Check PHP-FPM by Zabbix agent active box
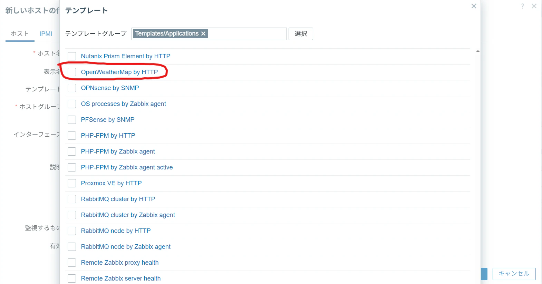The width and height of the screenshot is (542, 284). [x=72, y=167]
